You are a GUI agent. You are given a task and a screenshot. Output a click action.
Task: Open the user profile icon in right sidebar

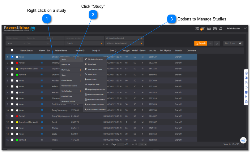point(246,78)
